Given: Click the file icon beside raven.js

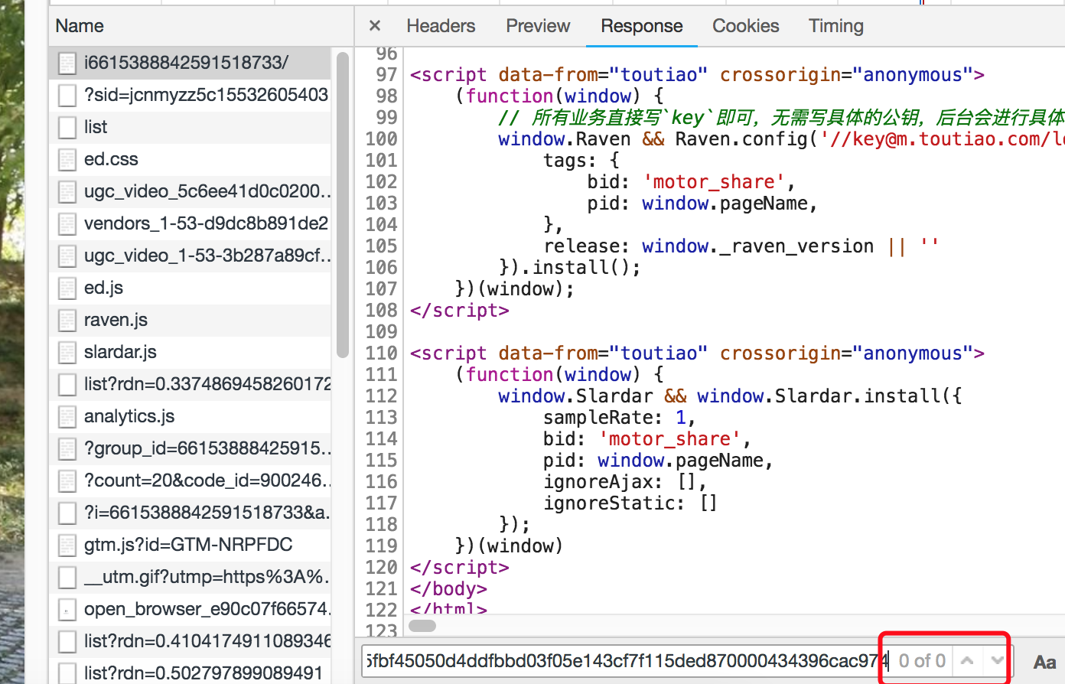Looking at the screenshot, I should [x=67, y=320].
